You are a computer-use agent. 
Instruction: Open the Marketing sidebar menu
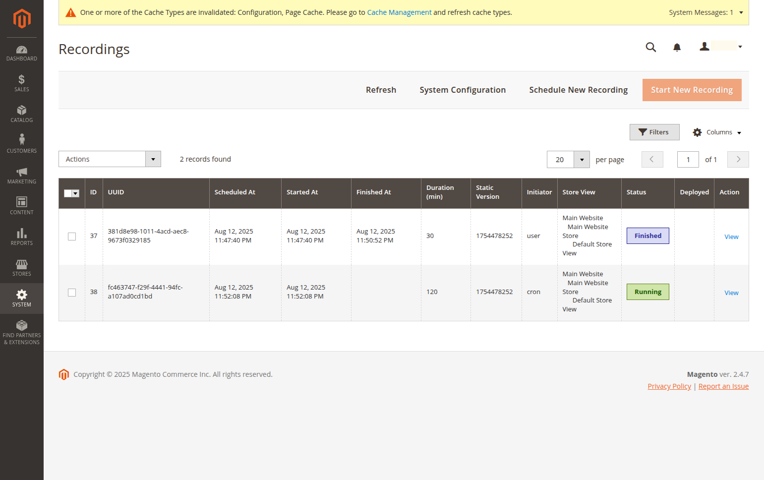pyautogui.click(x=22, y=176)
